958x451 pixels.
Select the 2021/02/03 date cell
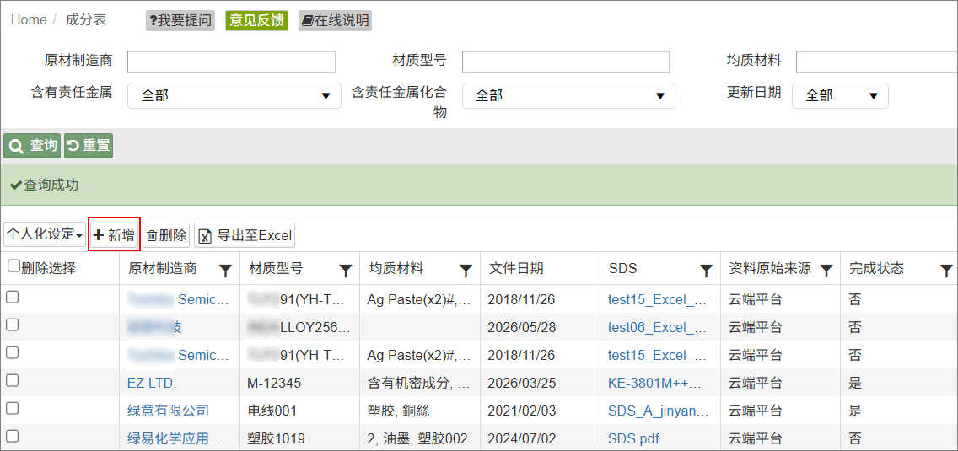pyautogui.click(x=522, y=411)
